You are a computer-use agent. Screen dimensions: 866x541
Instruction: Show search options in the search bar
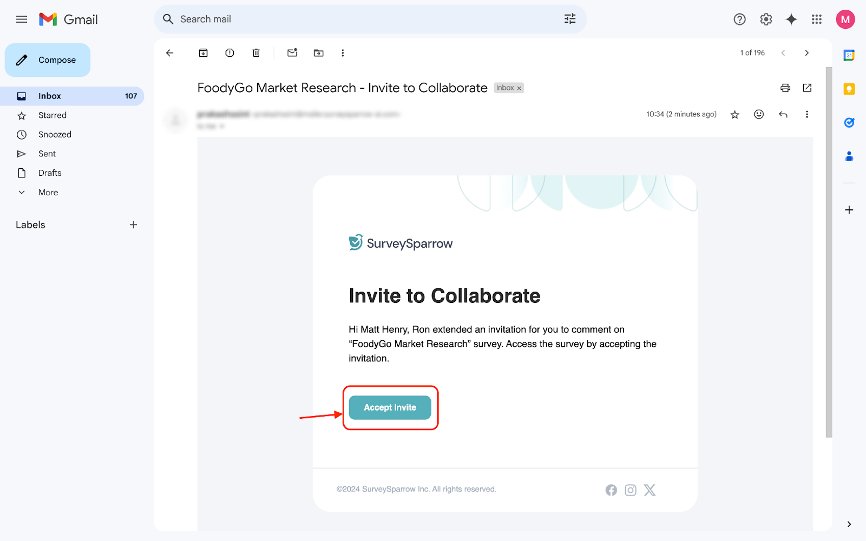tap(570, 19)
